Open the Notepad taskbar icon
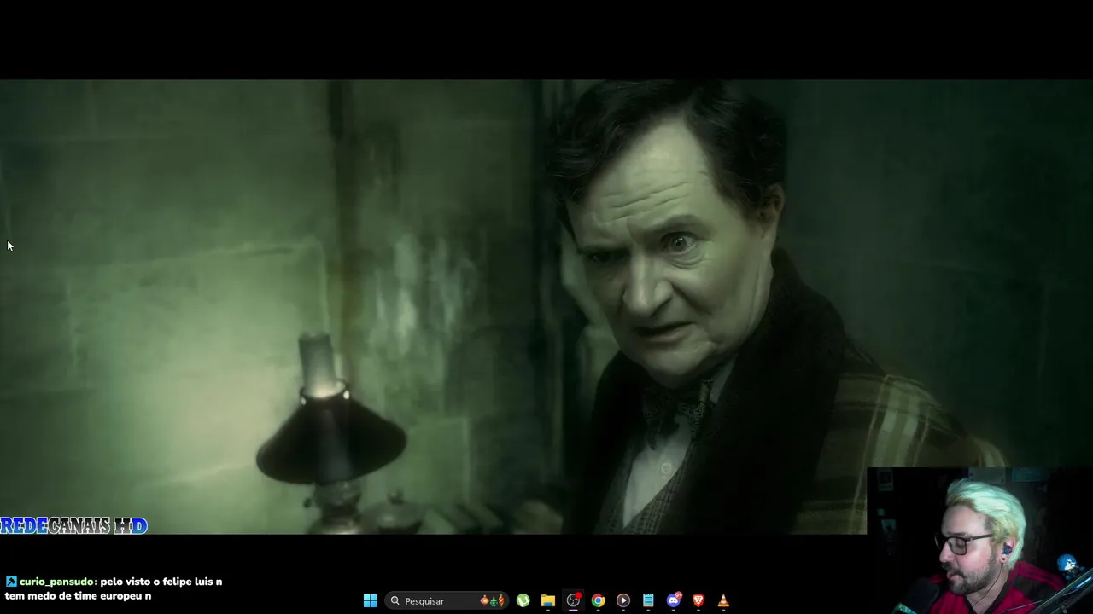 pyautogui.click(x=648, y=601)
